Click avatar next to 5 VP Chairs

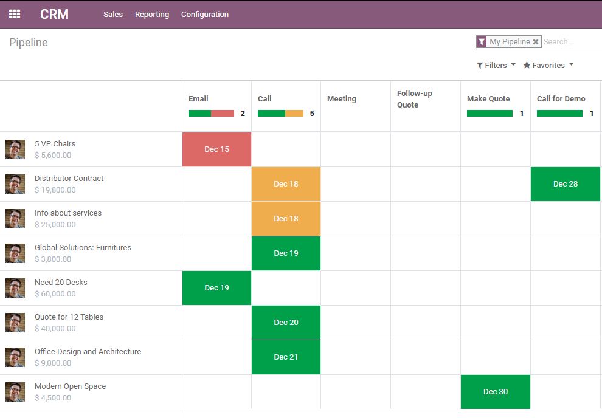[x=15, y=149]
